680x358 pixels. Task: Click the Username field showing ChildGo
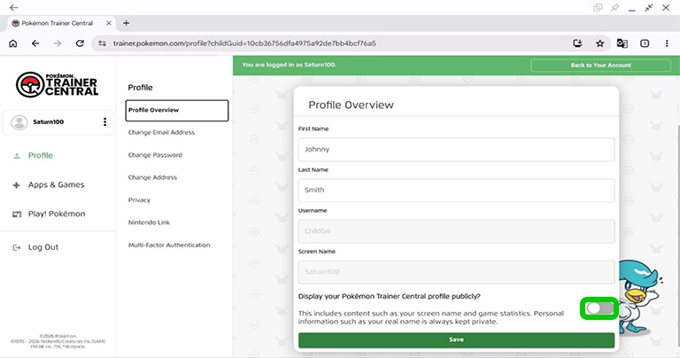[456, 231]
